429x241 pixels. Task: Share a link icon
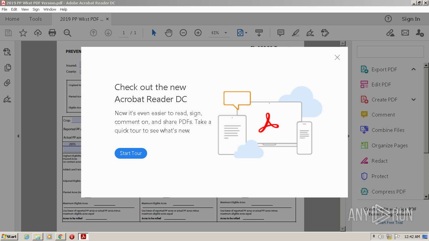[390, 33]
